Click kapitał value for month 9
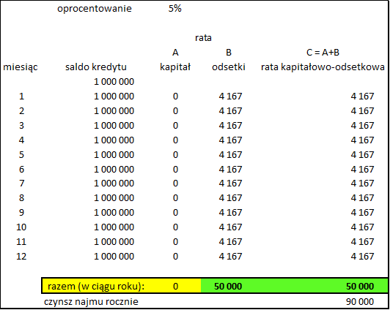The height and width of the screenshot is (310, 390). 176,213
